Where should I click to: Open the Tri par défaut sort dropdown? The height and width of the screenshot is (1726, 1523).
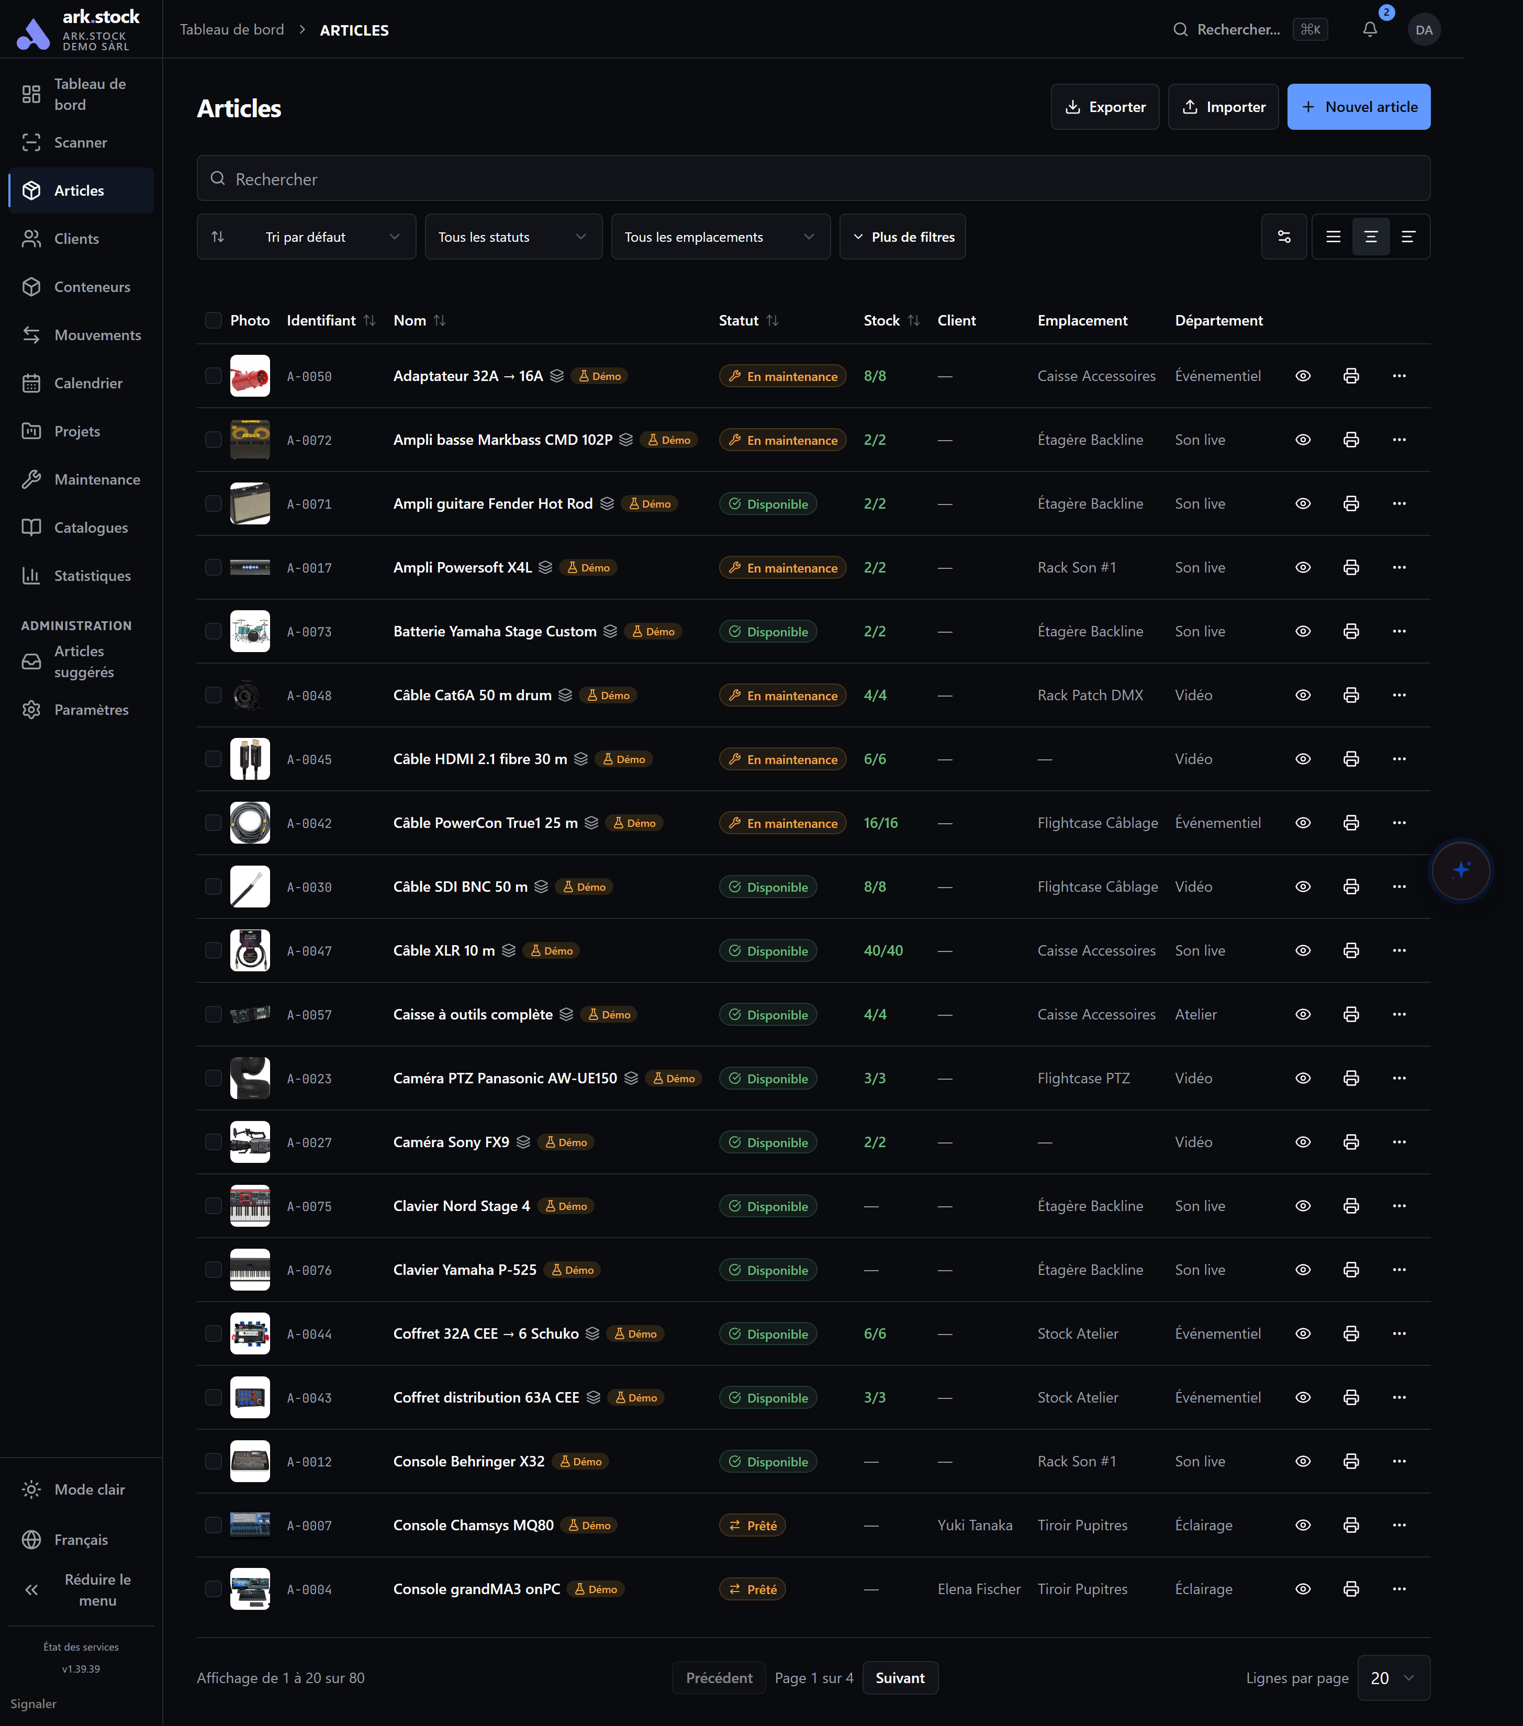pyautogui.click(x=307, y=237)
